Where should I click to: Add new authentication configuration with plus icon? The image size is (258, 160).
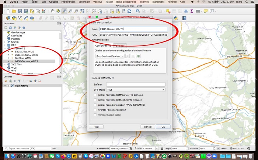click(x=138, y=56)
